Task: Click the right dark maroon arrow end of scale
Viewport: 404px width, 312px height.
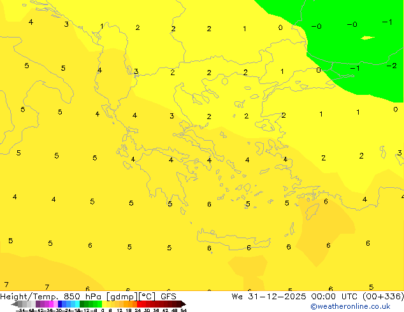Action: click(x=184, y=304)
